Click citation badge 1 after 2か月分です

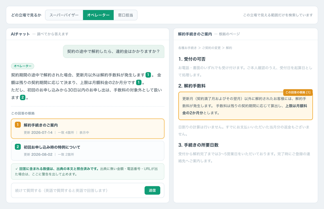[x=139, y=82]
